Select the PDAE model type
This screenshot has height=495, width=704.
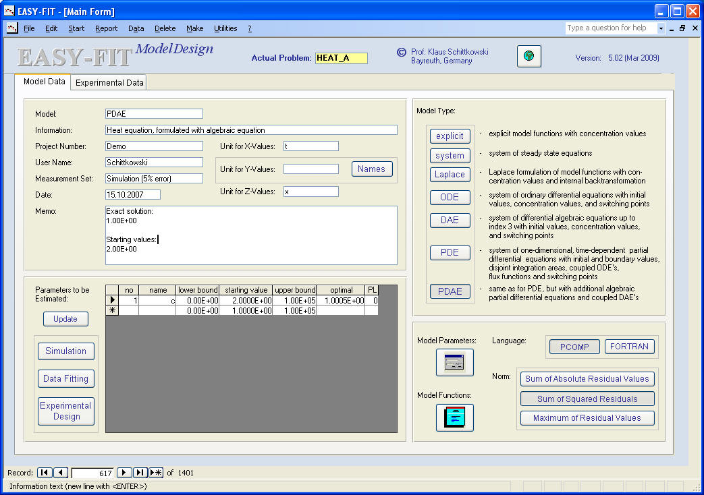[x=450, y=291]
